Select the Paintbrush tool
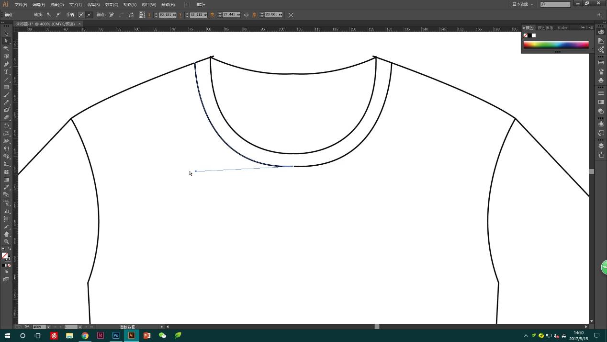607x342 pixels. coord(6,95)
